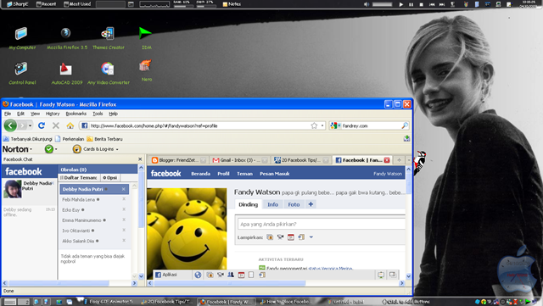The height and width of the screenshot is (306, 543).
Task: Open the Mozilla Firefox 3.5 desktop icon
Action: point(66,38)
